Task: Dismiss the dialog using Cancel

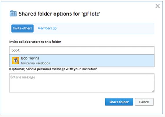Action: click(144, 102)
